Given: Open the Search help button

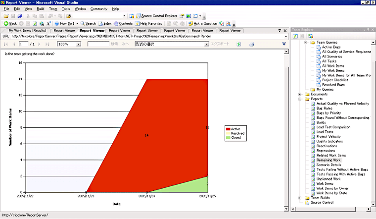Looking at the screenshot, I should pyautogui.click(x=88, y=23).
